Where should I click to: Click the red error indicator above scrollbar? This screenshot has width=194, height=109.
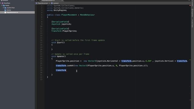190,5
